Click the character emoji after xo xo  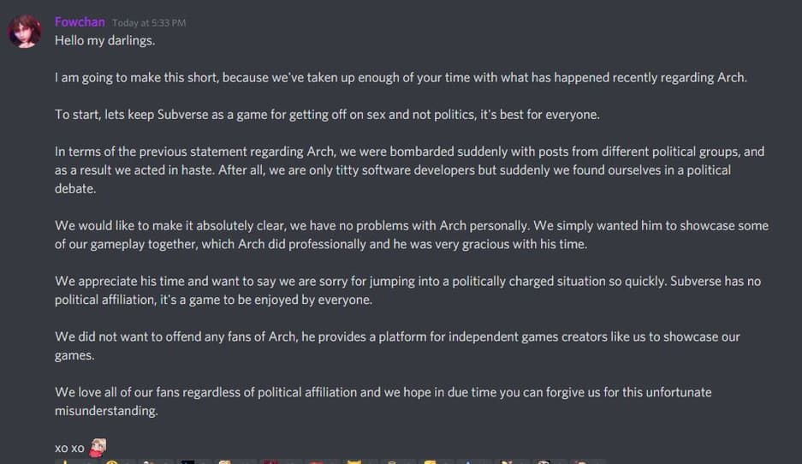tap(98, 447)
